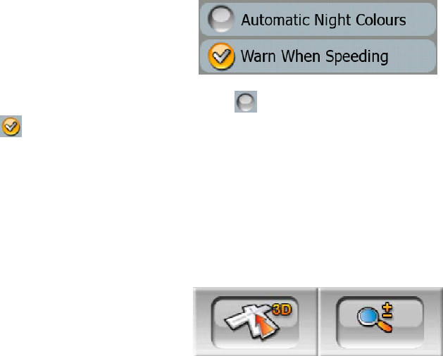This screenshot has height=356, width=443.
Task: Click the standalone orange checked checkbox sample
Action: click(11, 126)
